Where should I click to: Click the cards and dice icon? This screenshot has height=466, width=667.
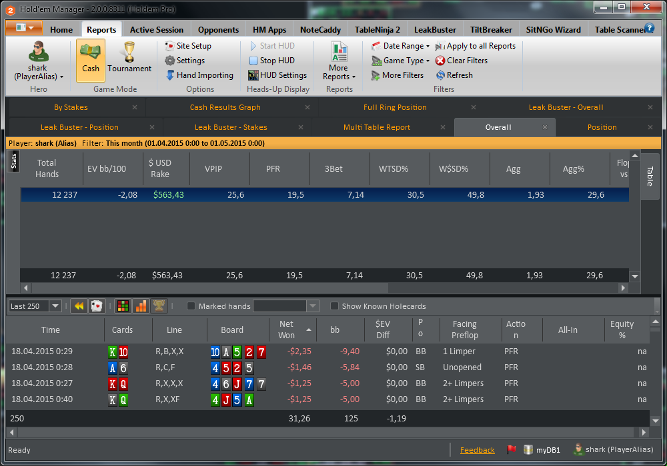coord(97,306)
